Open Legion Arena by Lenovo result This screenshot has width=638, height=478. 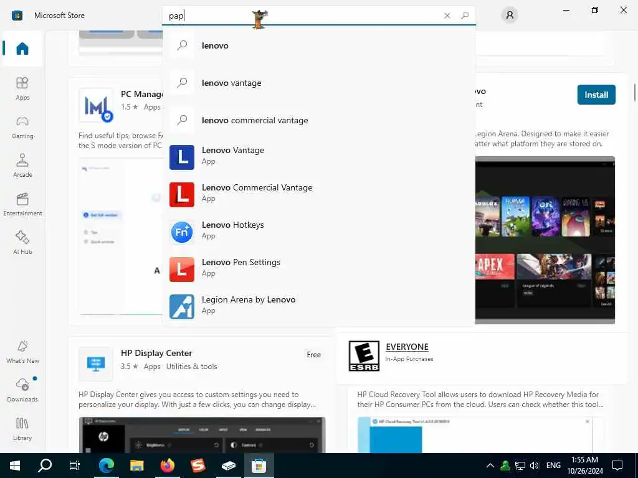(x=318, y=307)
